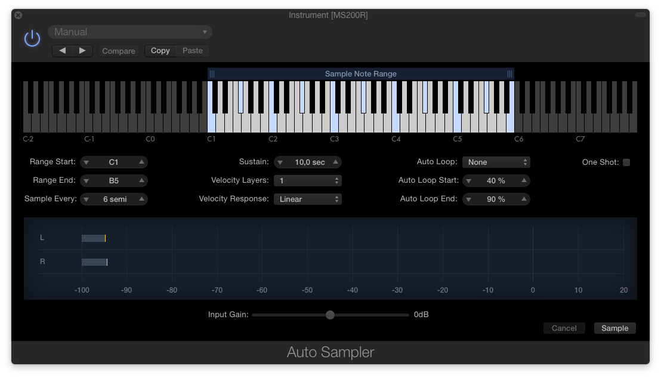Increase Range Start with up arrow

click(141, 162)
